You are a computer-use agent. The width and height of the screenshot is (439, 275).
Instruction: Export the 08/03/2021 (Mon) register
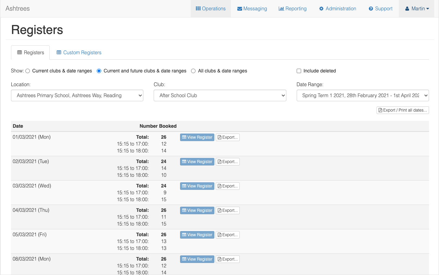coord(228,259)
